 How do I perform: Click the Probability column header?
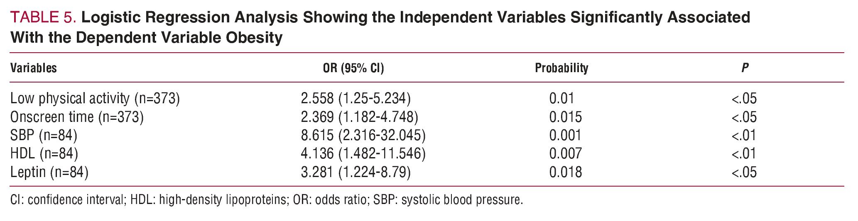[561, 68]
